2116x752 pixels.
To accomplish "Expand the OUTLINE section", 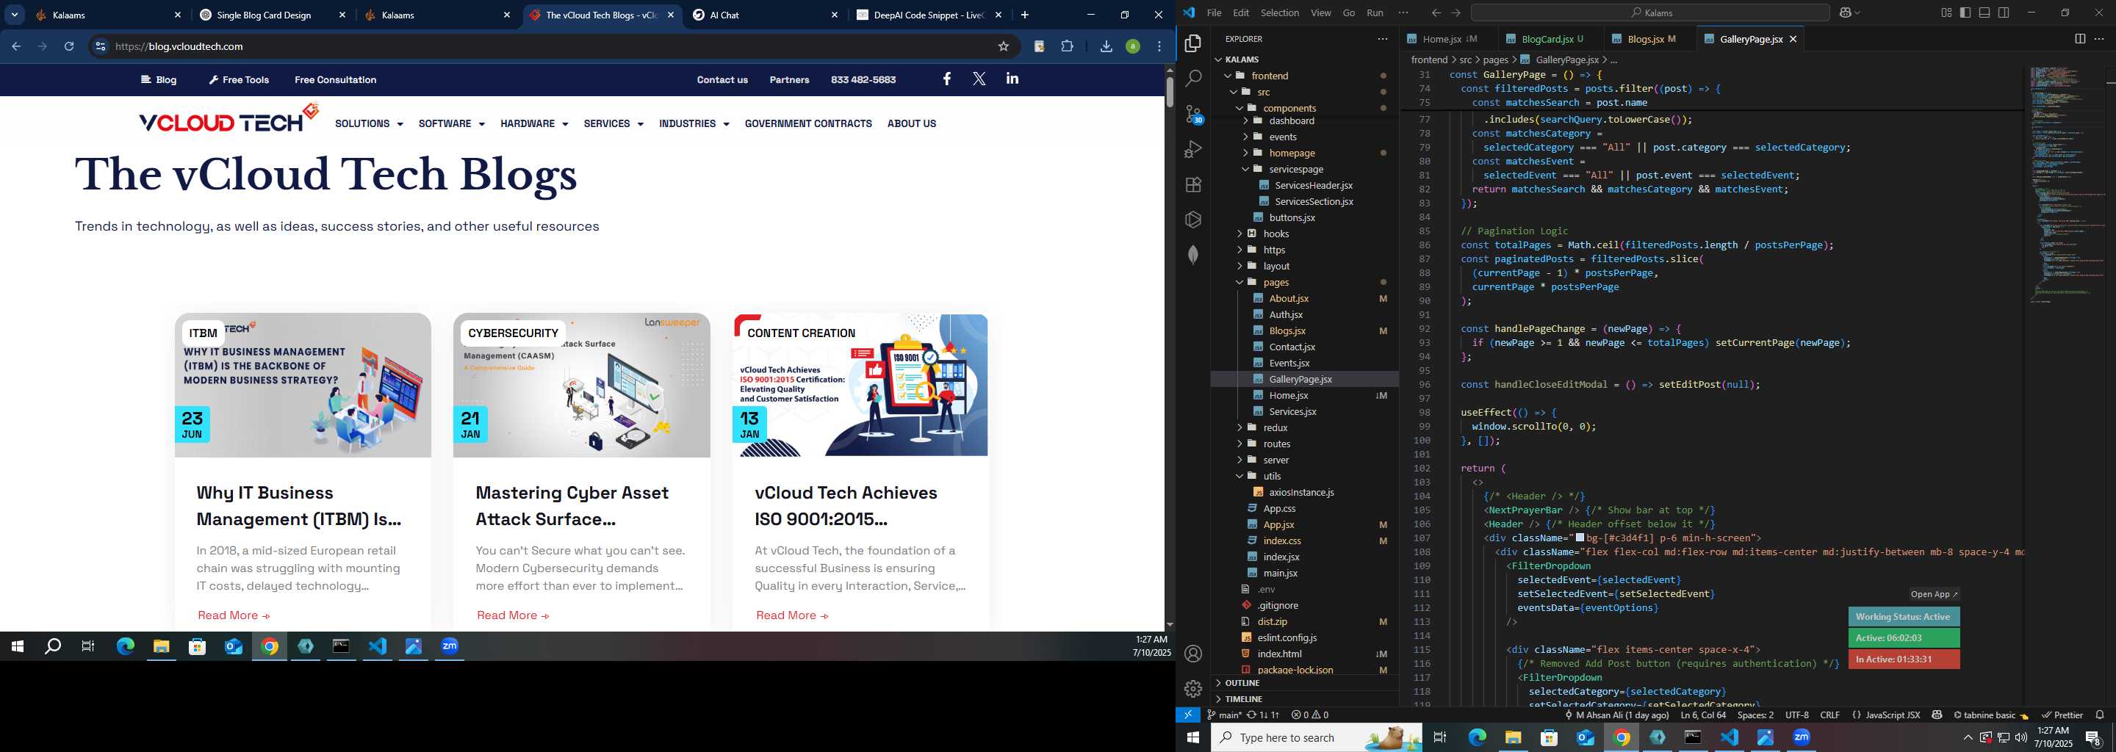I will [x=1242, y=683].
